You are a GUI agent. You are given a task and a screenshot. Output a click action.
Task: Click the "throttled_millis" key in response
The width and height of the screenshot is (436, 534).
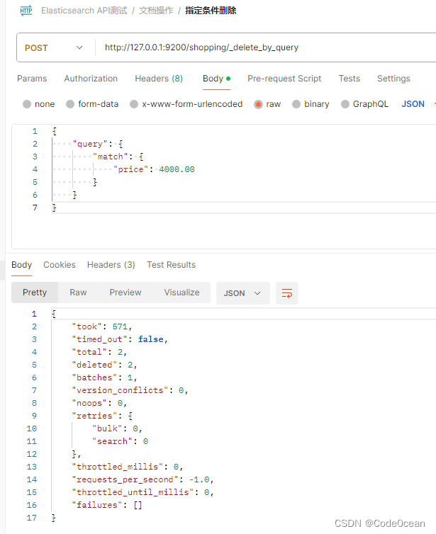[x=118, y=467]
